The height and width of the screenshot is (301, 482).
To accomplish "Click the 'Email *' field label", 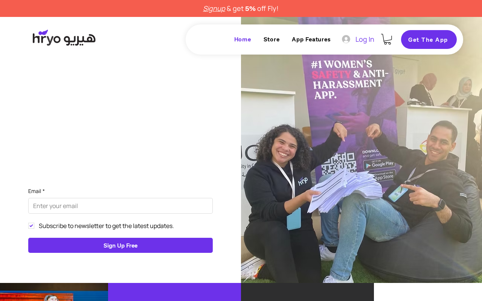I will (37, 191).
